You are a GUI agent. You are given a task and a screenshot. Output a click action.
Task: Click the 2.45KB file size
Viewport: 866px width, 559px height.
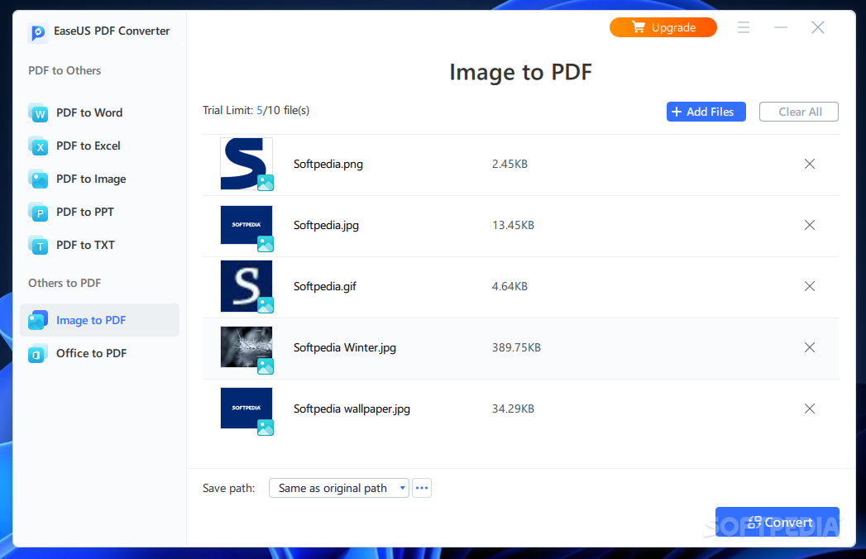click(x=510, y=164)
